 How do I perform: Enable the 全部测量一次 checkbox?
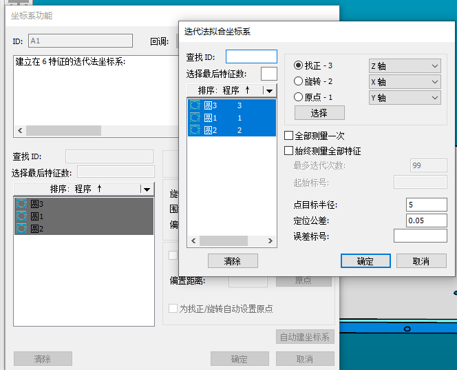click(x=290, y=136)
